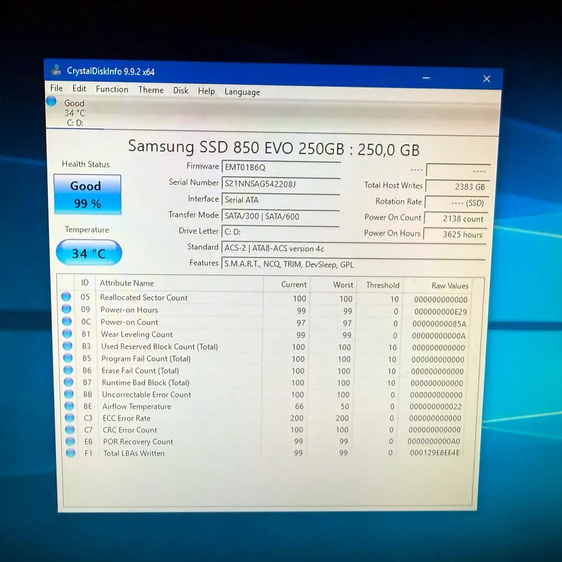Click status orb for Power-on Hours row
This screenshot has height=562, width=562.
(66, 308)
